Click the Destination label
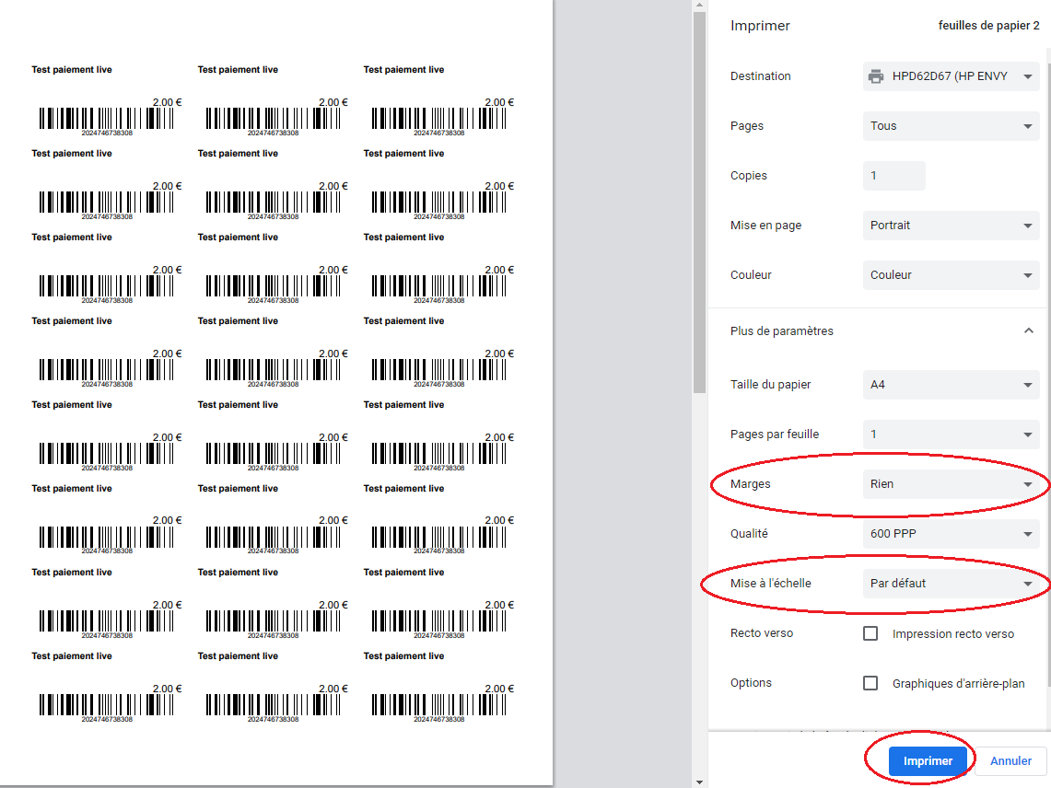Screen dimensions: 1051x788 (761, 76)
